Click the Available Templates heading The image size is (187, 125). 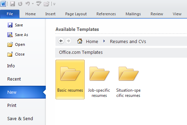click(77, 30)
